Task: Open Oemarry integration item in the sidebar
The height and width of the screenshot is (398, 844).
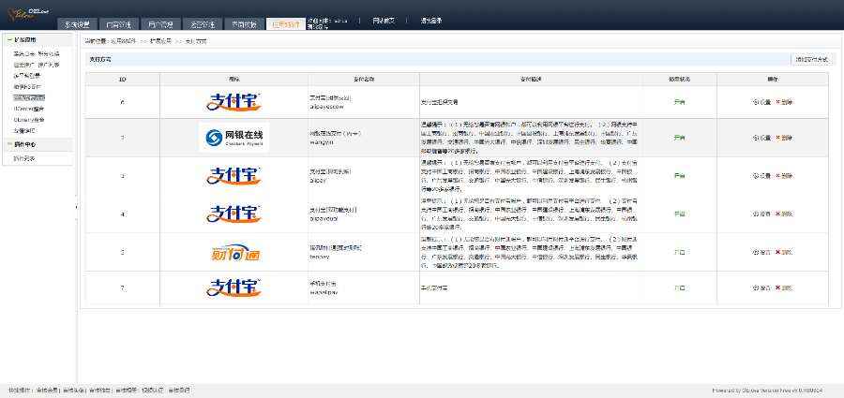Action: pyautogui.click(x=29, y=120)
